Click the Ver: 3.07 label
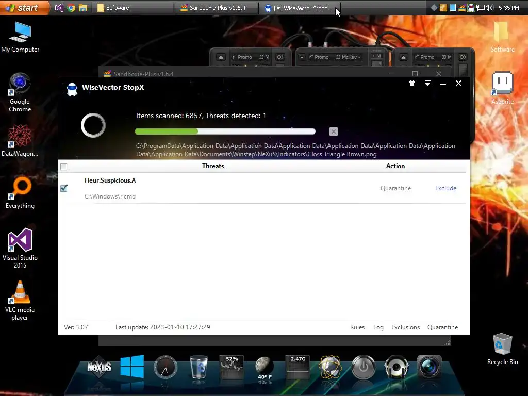Screen dimensions: 528x396 pos(76,327)
